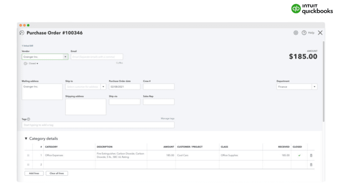Open the recent transactions history icon
The image size is (342, 192).
coord(22,33)
